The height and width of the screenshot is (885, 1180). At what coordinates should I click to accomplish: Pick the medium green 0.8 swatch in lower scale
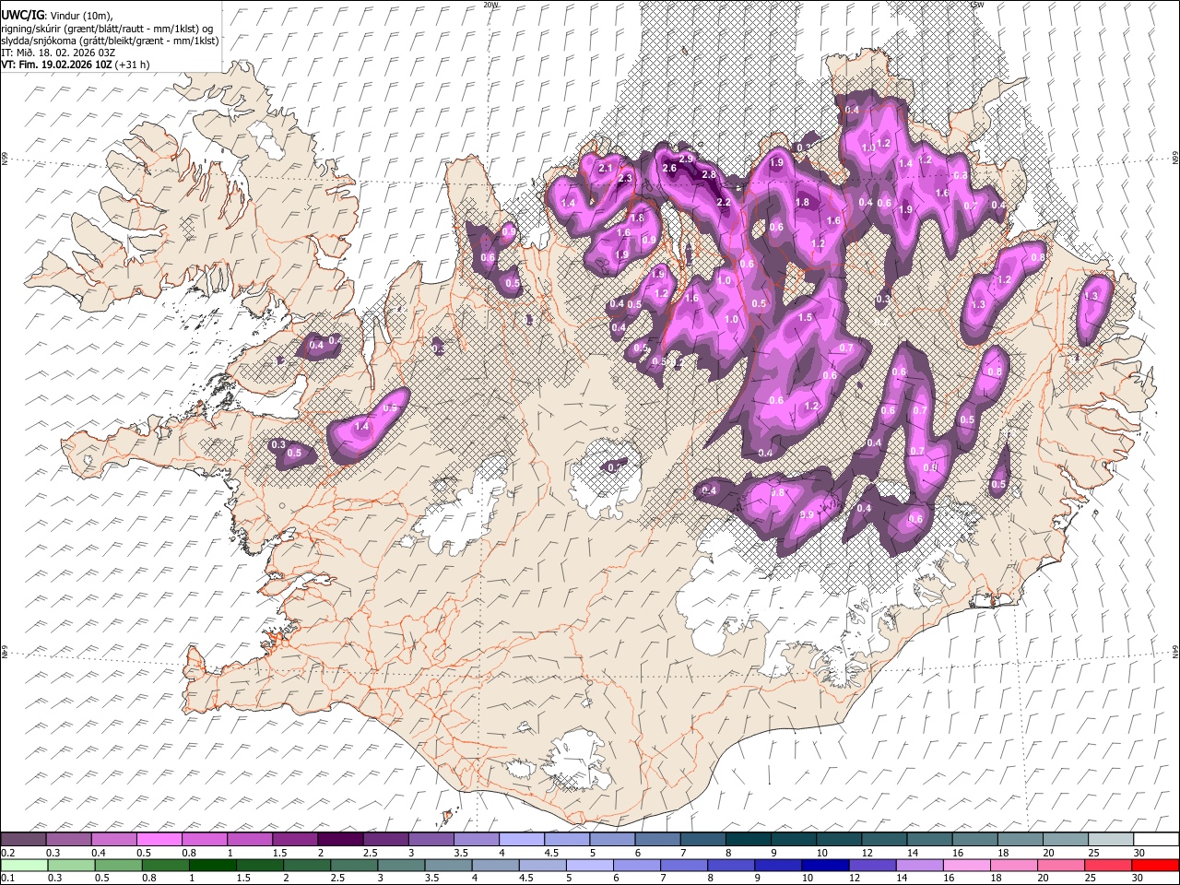coord(165,865)
